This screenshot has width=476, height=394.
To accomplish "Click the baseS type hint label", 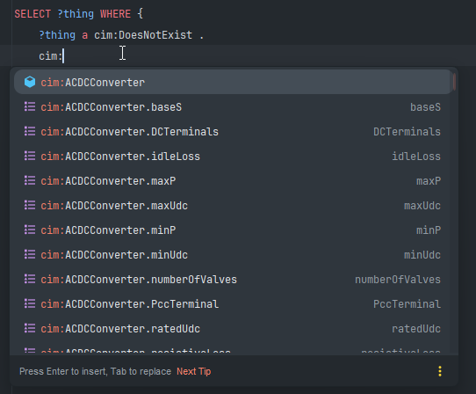I will point(425,107).
